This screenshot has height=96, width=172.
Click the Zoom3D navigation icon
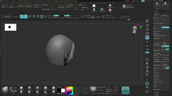[x=147, y=67]
